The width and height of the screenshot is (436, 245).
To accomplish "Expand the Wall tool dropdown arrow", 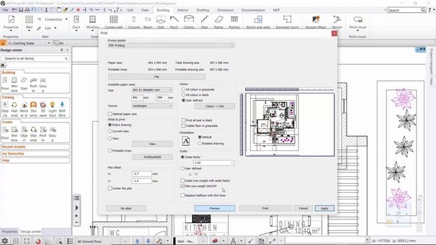I will tap(29, 31).
